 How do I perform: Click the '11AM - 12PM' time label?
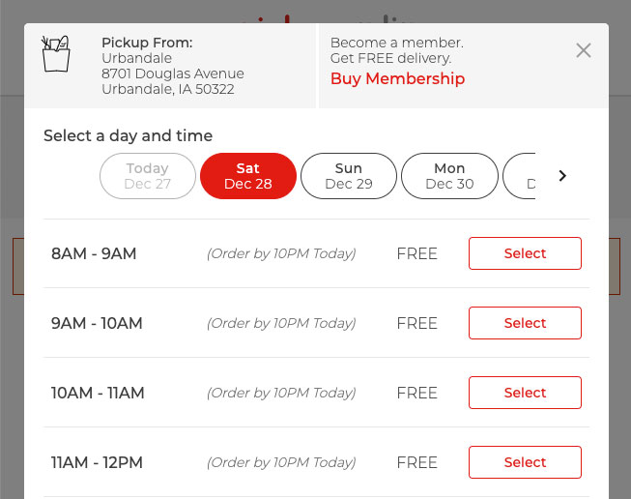coord(98,462)
